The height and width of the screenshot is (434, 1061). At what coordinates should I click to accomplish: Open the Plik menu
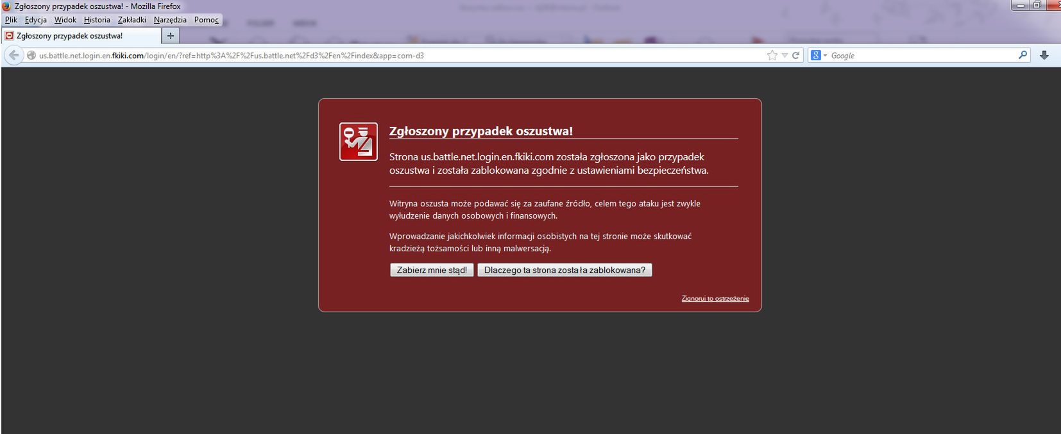(x=11, y=20)
